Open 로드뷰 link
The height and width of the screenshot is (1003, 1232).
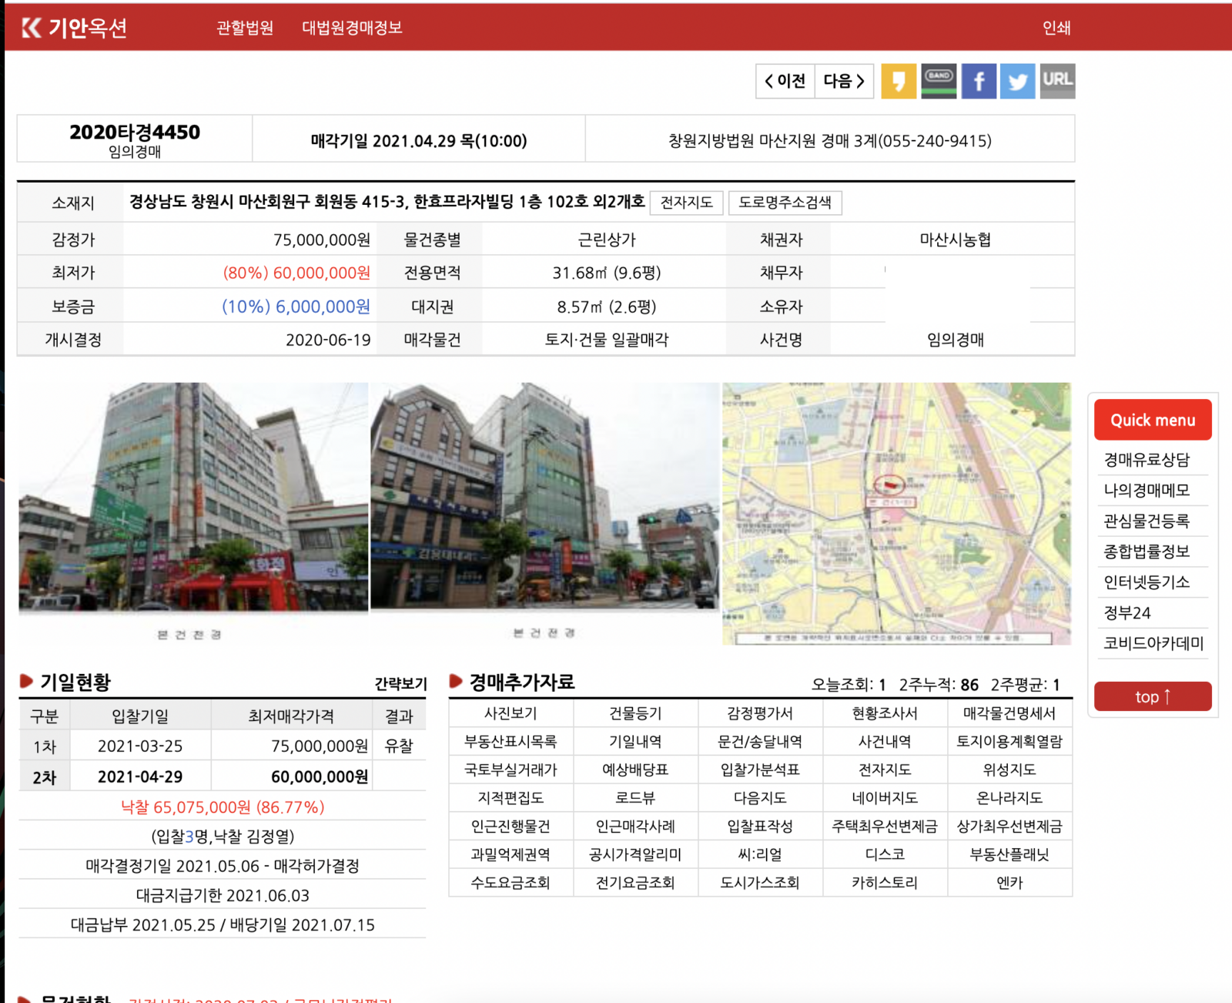pyautogui.click(x=636, y=797)
